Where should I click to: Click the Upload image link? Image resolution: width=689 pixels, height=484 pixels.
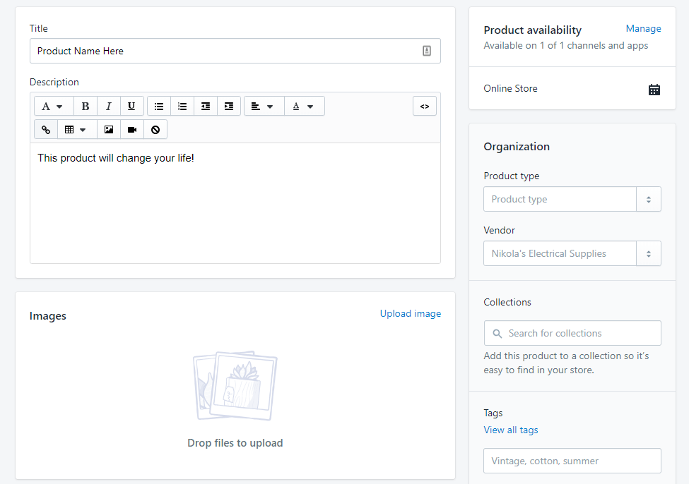411,313
